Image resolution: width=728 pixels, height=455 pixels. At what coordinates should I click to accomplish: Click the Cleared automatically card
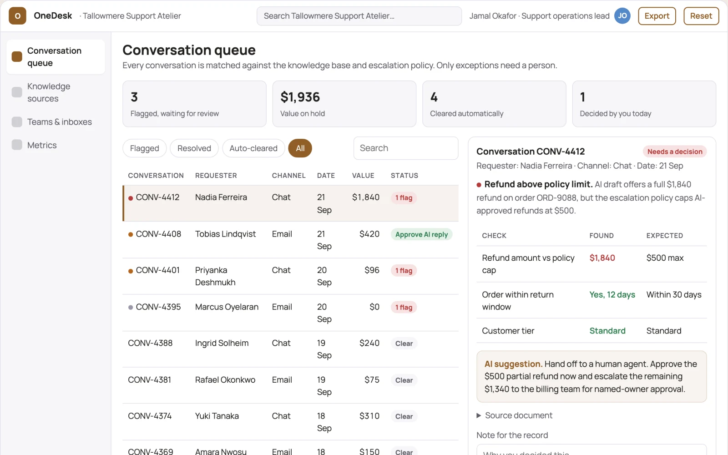[x=494, y=104]
